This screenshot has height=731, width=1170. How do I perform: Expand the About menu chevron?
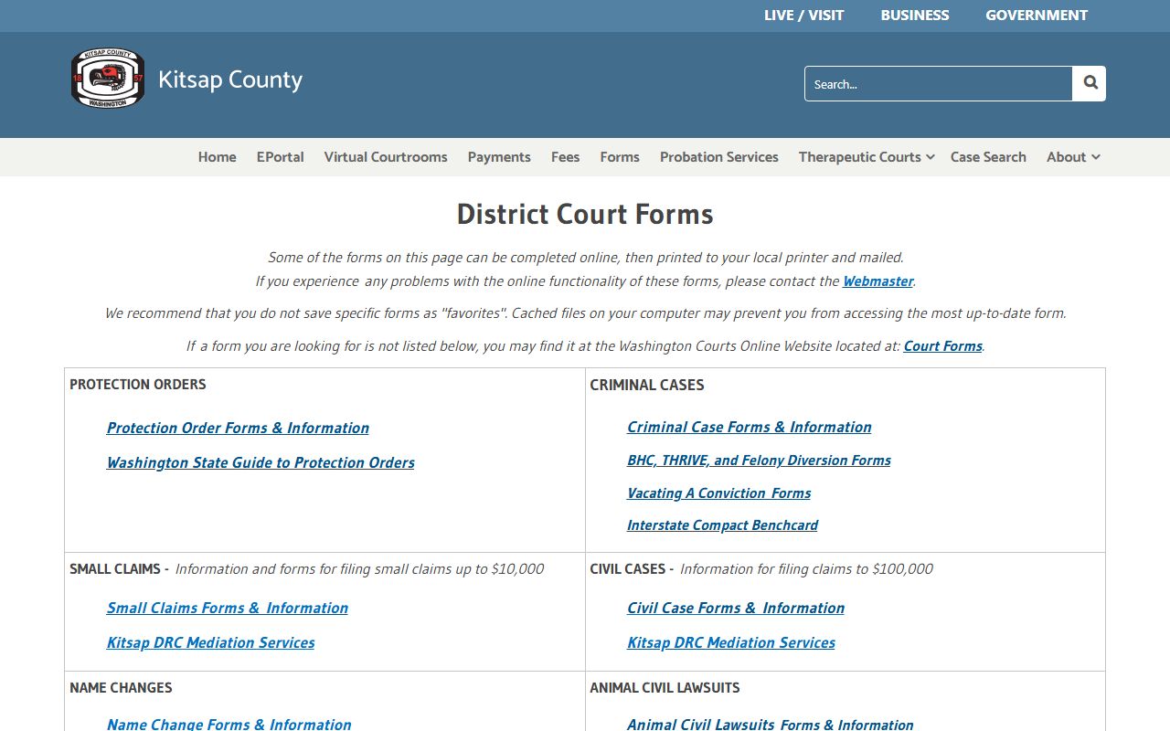(1095, 157)
